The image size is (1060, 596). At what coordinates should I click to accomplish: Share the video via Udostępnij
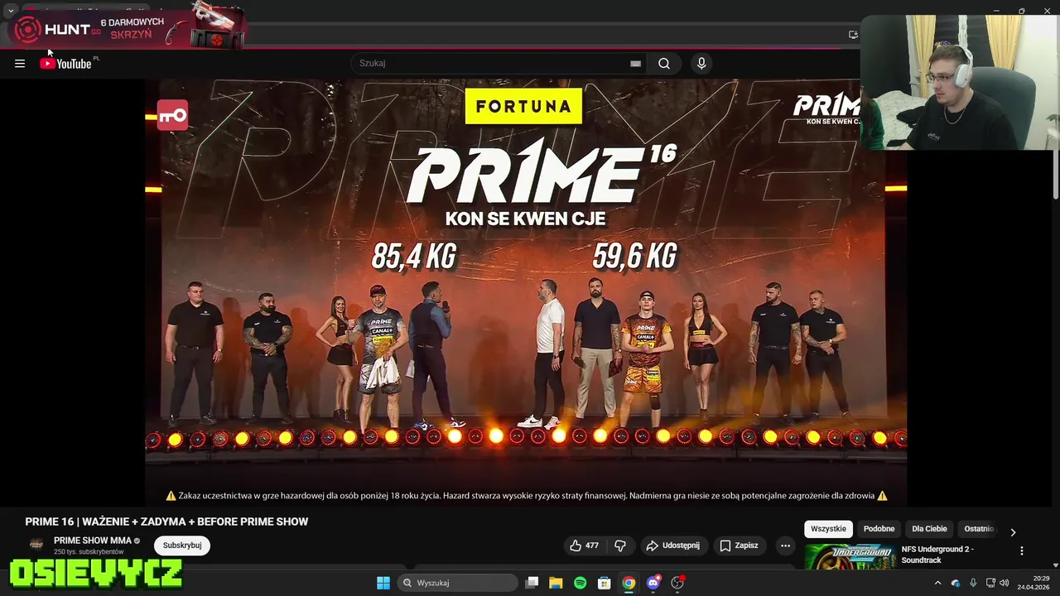pyautogui.click(x=673, y=546)
